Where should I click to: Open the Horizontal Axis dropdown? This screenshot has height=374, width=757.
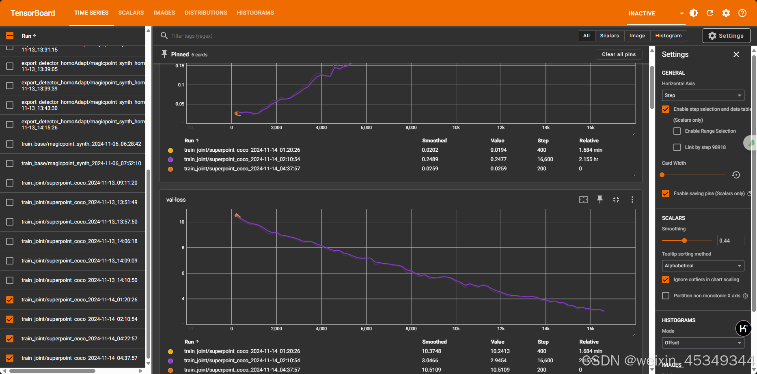pyautogui.click(x=703, y=95)
